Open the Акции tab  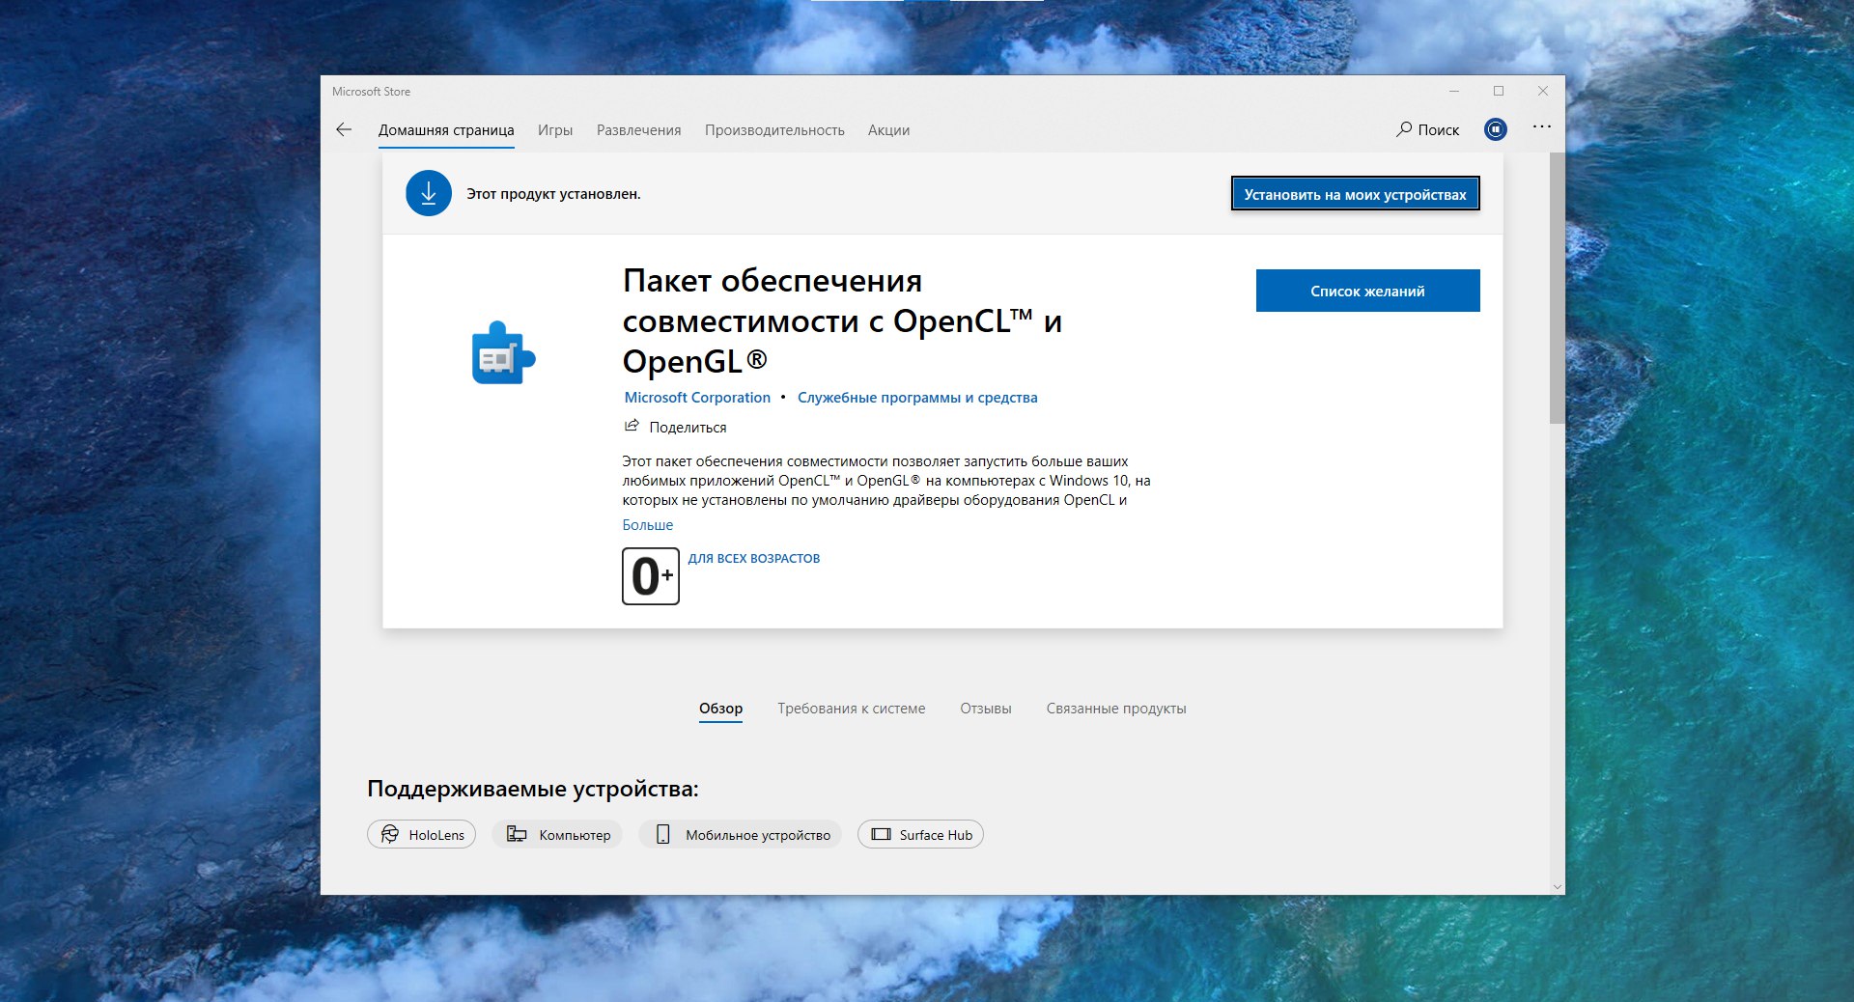[x=888, y=130]
